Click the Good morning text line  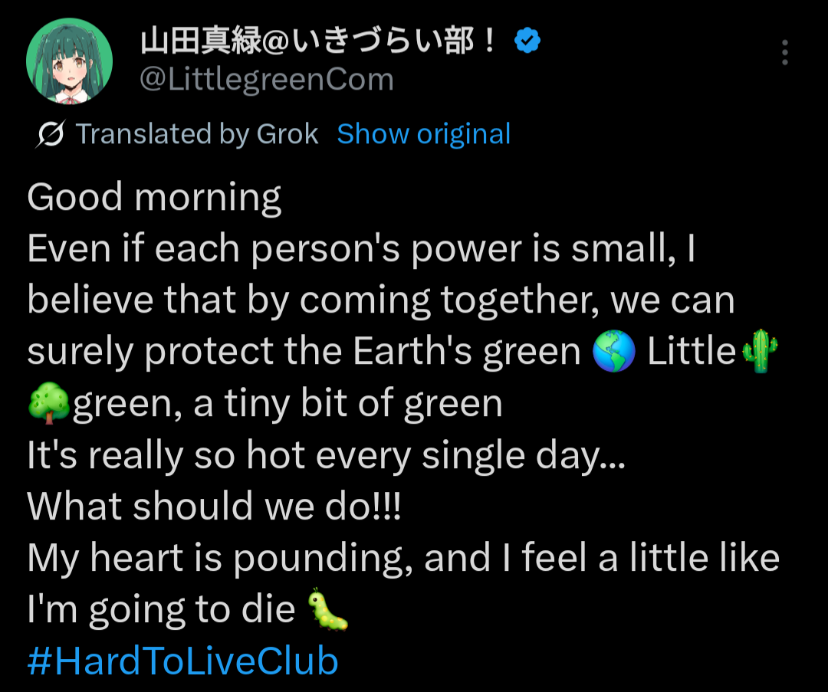154,198
